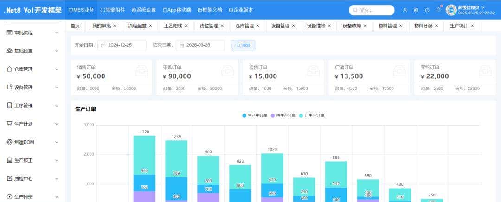Click the 生产报工 sidebar icon
Viewport: 501px width, 202px height.
(10, 160)
